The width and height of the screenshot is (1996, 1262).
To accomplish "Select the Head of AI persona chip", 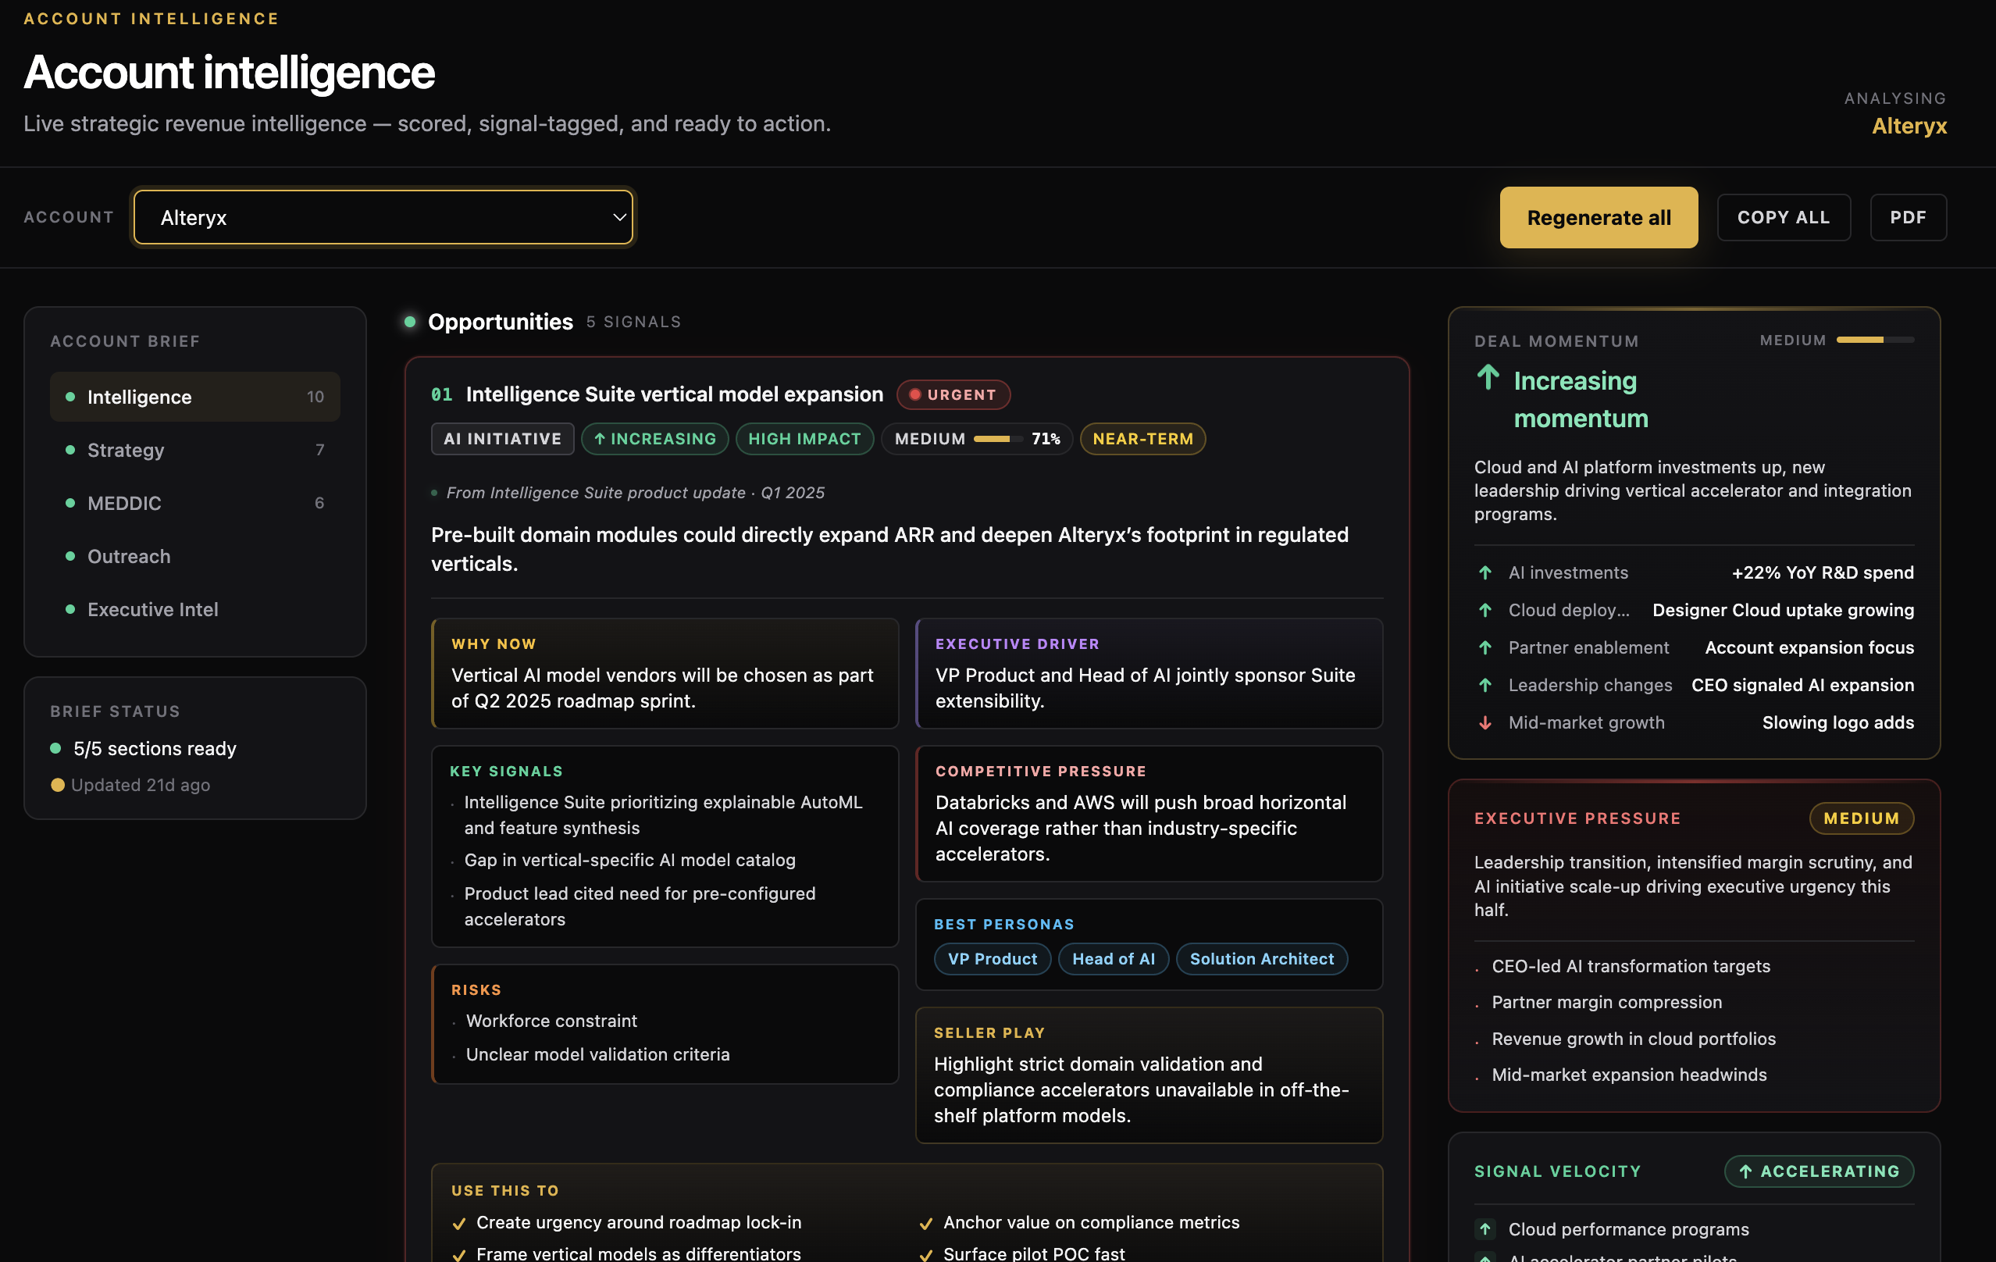I will pyautogui.click(x=1114, y=958).
